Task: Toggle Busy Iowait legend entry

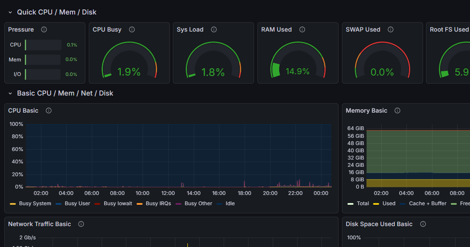Action: (x=118, y=203)
